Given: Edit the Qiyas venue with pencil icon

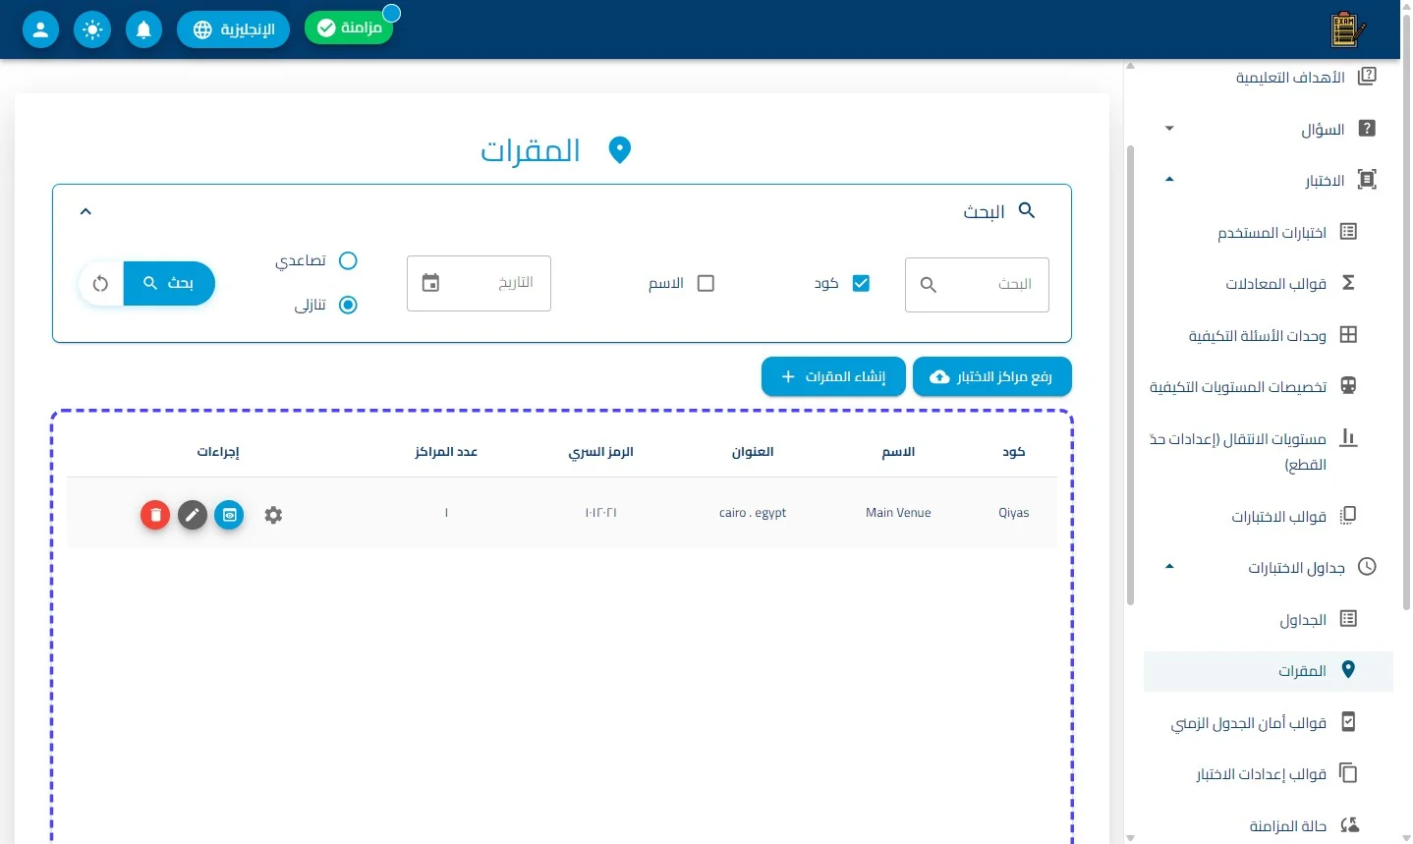Looking at the screenshot, I should click(193, 515).
